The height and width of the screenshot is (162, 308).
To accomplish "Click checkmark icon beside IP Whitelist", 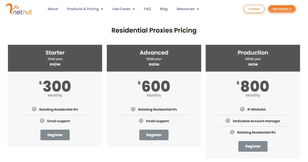I will 242,109.
